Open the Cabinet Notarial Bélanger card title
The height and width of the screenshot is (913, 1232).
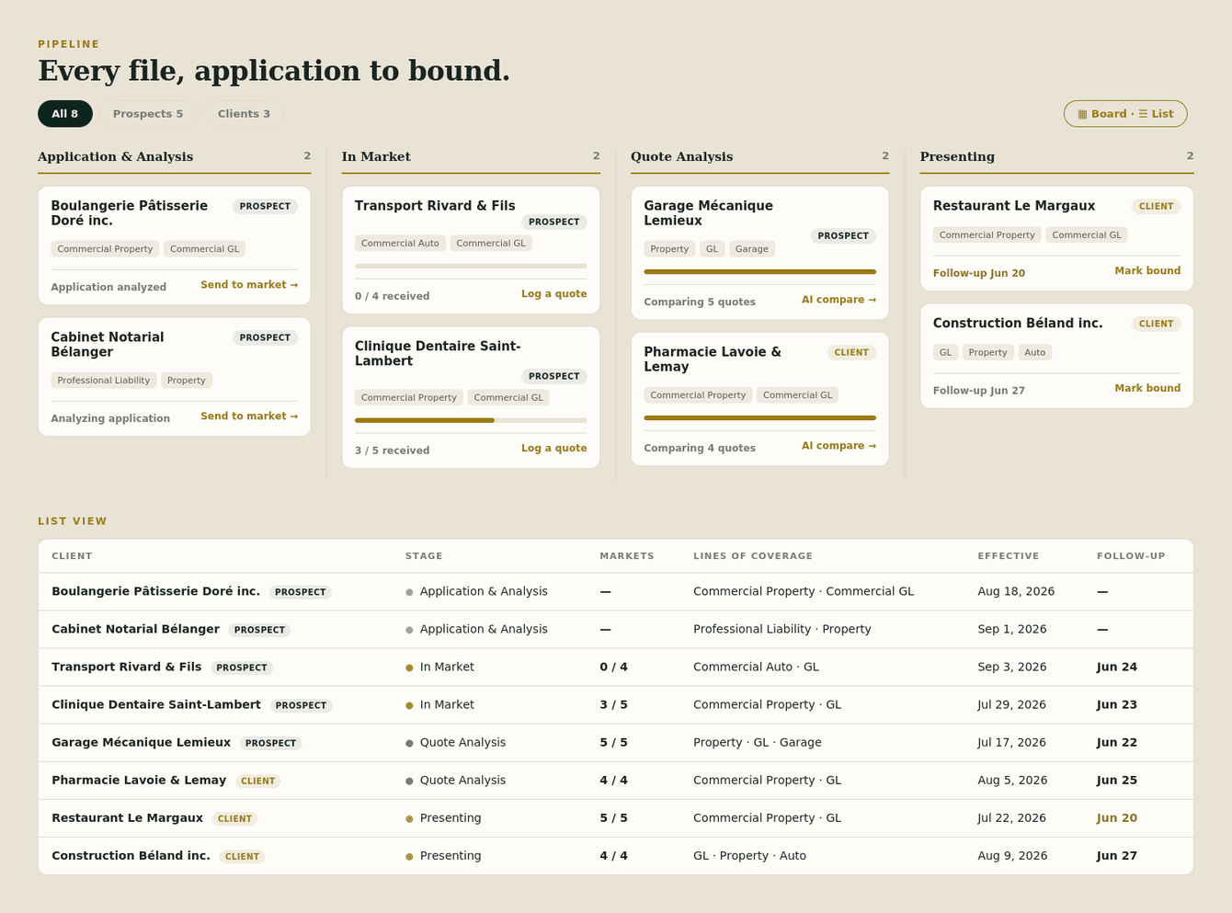pos(108,345)
